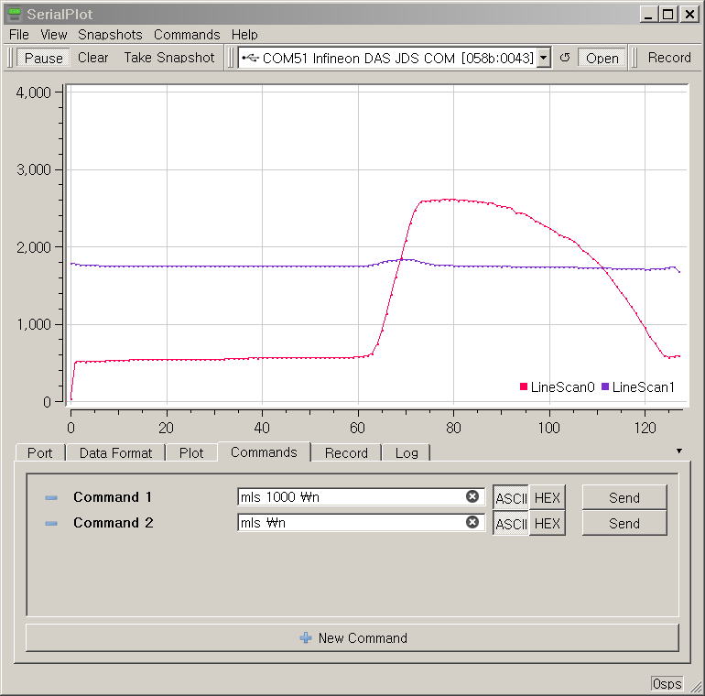Click Clear in the toolbar
This screenshot has width=705, height=696.
[93, 58]
